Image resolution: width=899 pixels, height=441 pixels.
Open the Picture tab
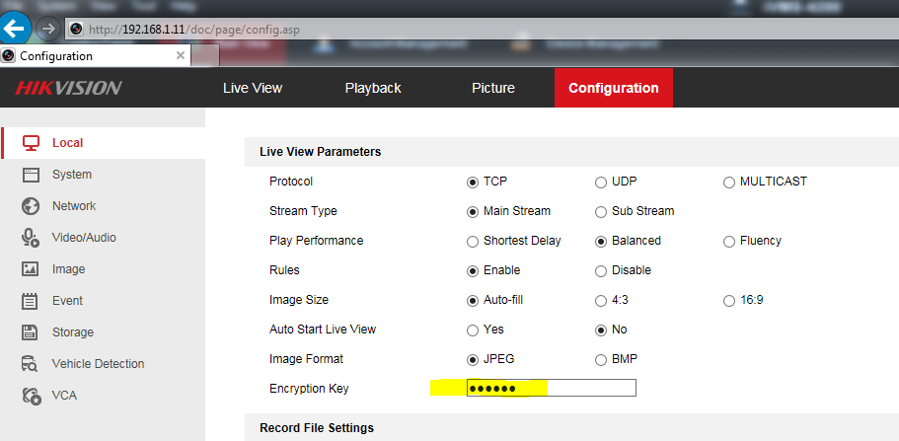point(493,88)
